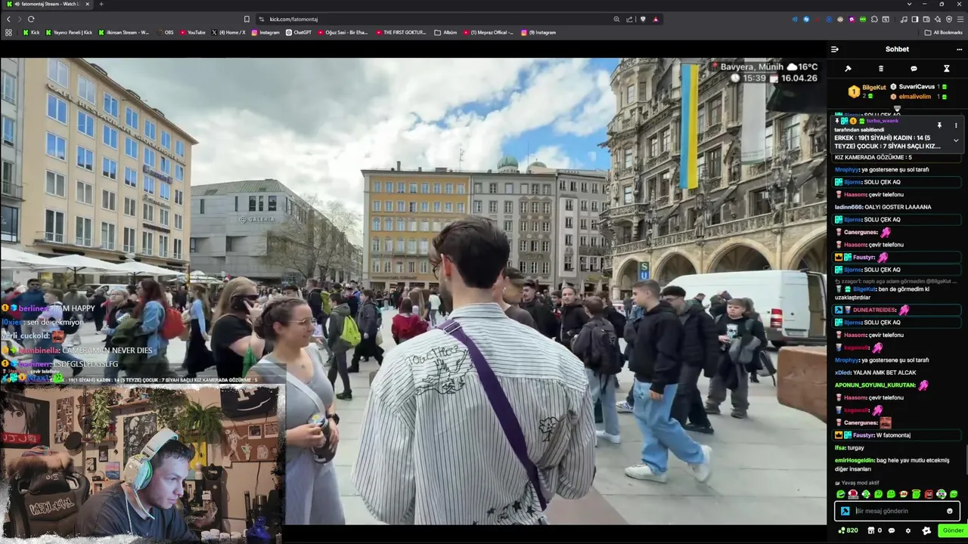Open browser hamburger main menu

click(960, 19)
